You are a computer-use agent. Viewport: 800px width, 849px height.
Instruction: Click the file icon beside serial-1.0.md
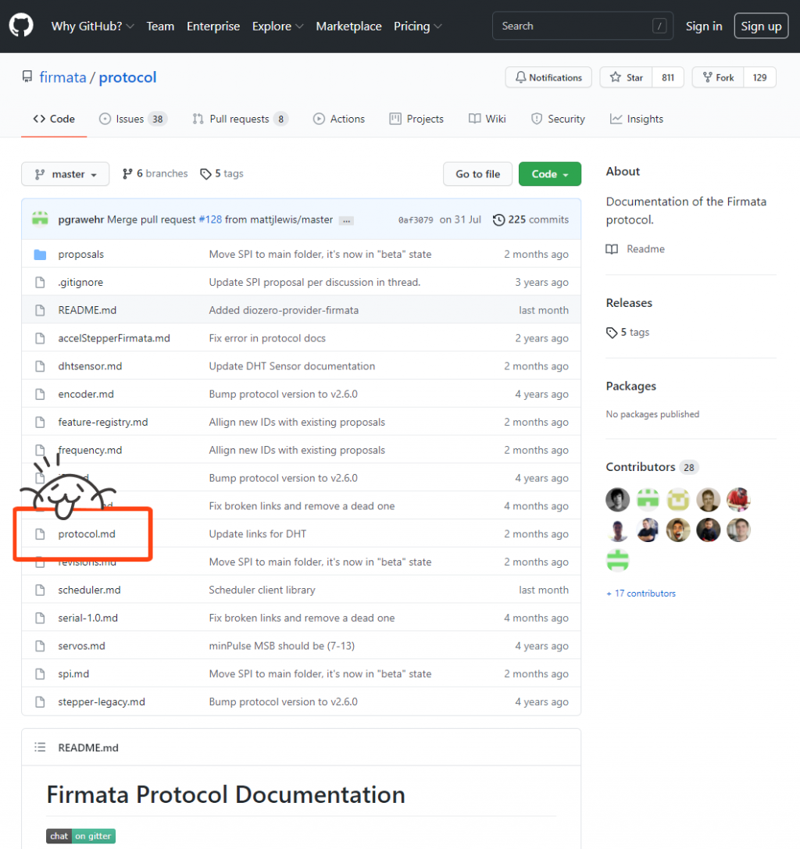(x=40, y=618)
